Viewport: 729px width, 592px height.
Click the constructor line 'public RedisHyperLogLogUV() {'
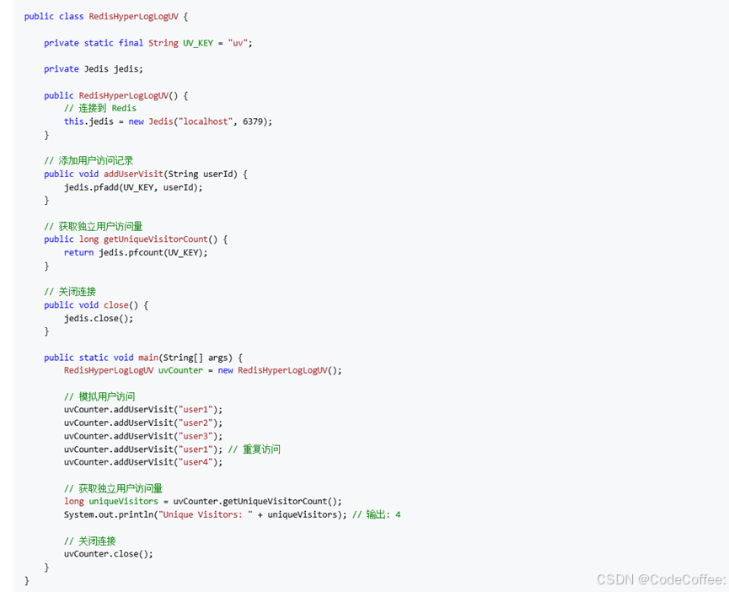[x=115, y=95]
